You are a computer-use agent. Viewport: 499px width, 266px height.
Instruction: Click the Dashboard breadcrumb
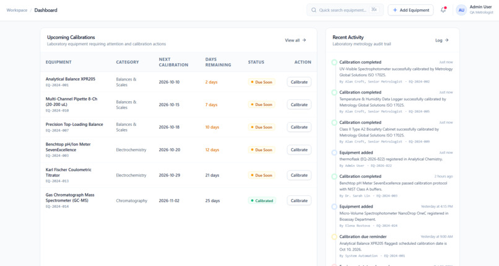pyautogui.click(x=46, y=10)
